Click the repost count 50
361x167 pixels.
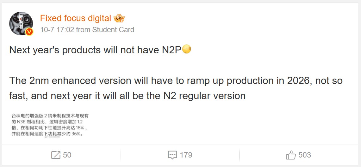pyautogui.click(x=67, y=155)
